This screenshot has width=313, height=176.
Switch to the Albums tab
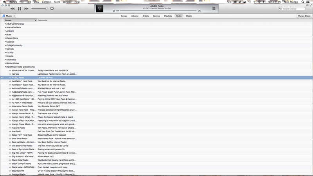(x=135, y=16)
